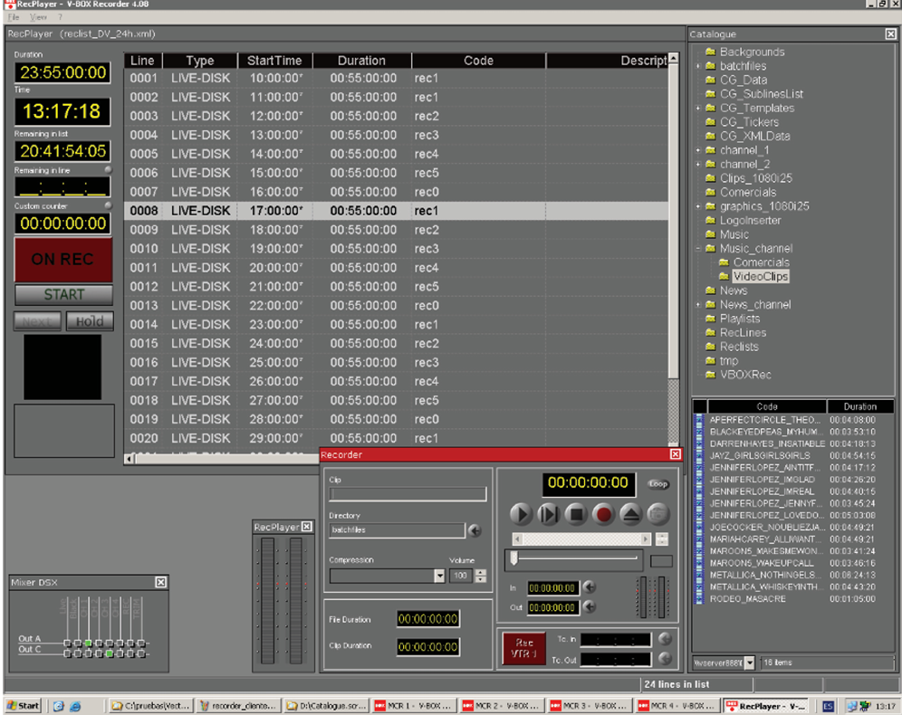Screen dimensions: 902x715
Task: Open the View menu
Action: pyautogui.click(x=38, y=17)
